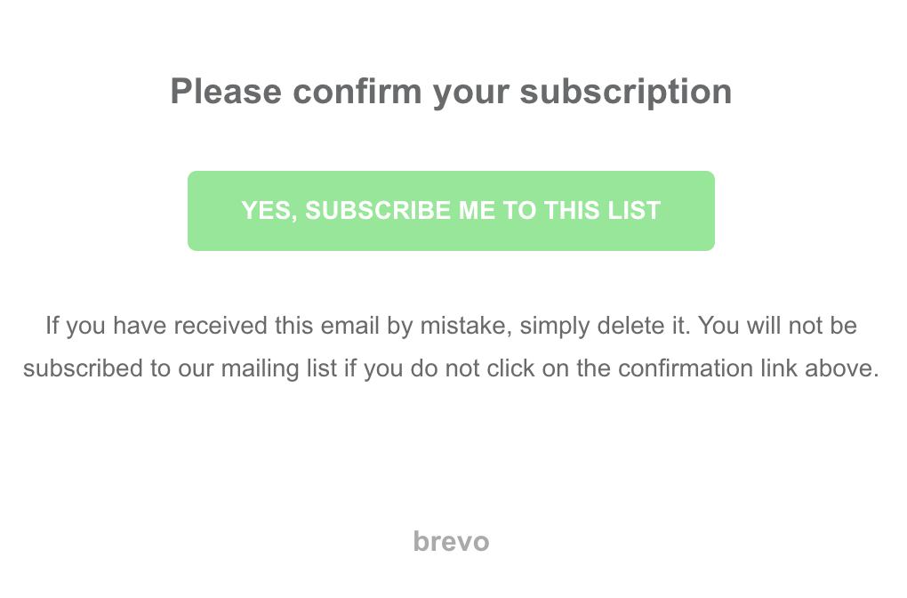Image resolution: width=907 pixels, height=598 pixels.
Task: Click the gray brevo wordmark at the bottom
Action: pyautogui.click(x=451, y=540)
